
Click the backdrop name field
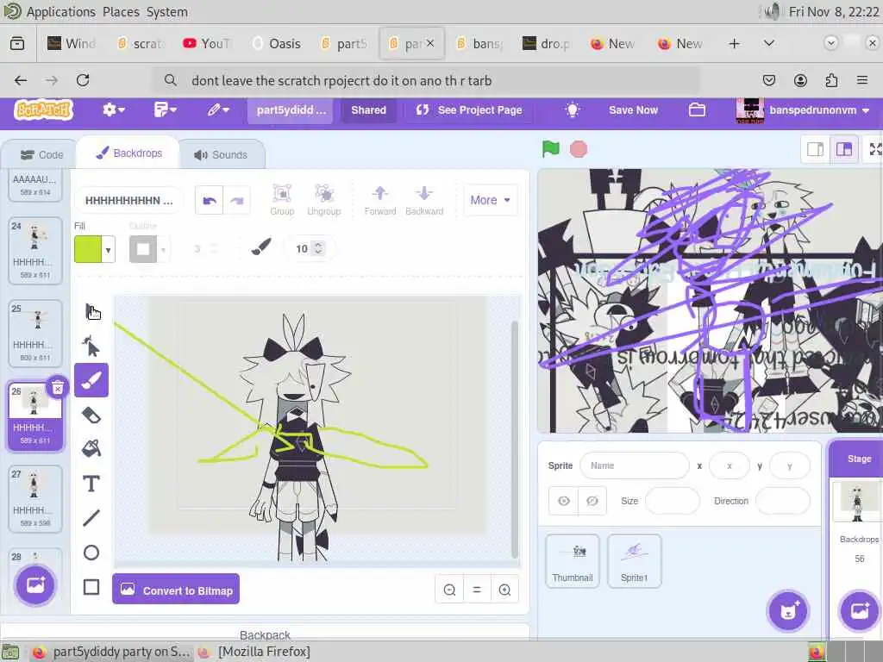128,200
